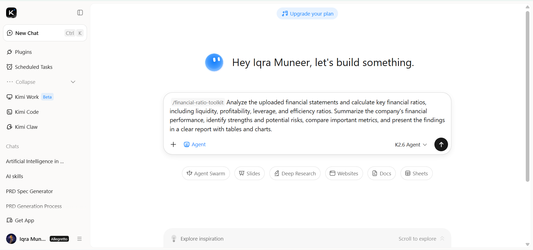Screen dimensions: 533x250
Task: Open the 'Artificial Intelligence in ...' chat
Action: (x=35, y=161)
